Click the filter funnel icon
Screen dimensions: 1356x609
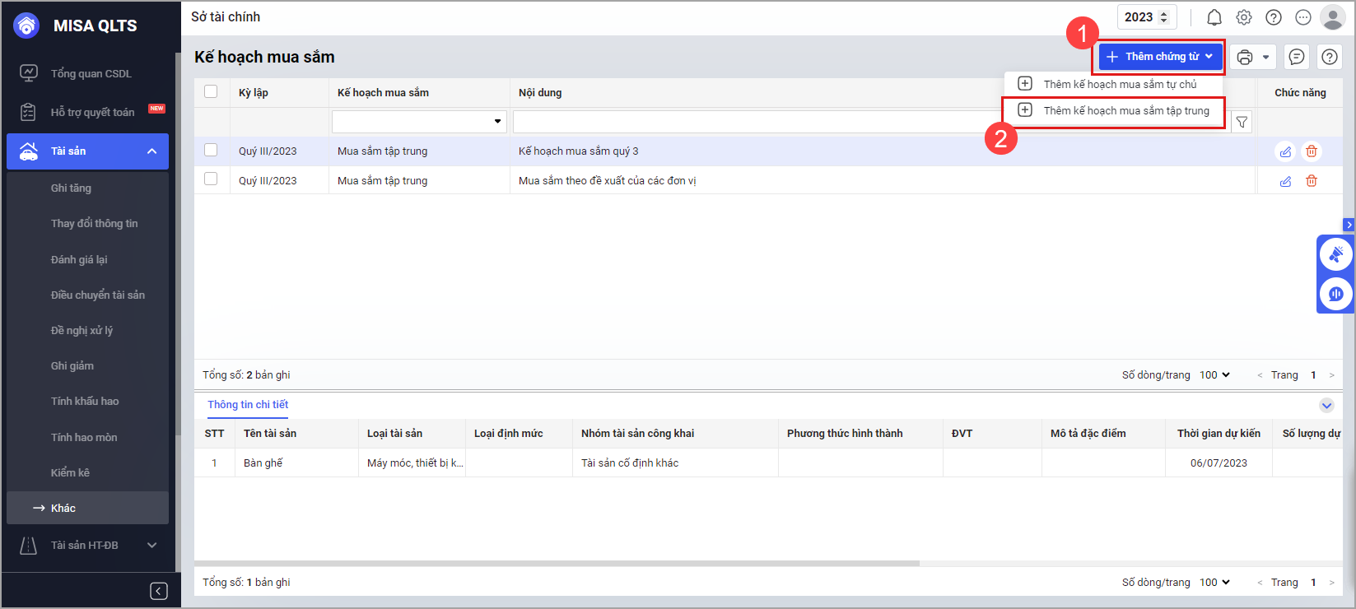point(1242,122)
